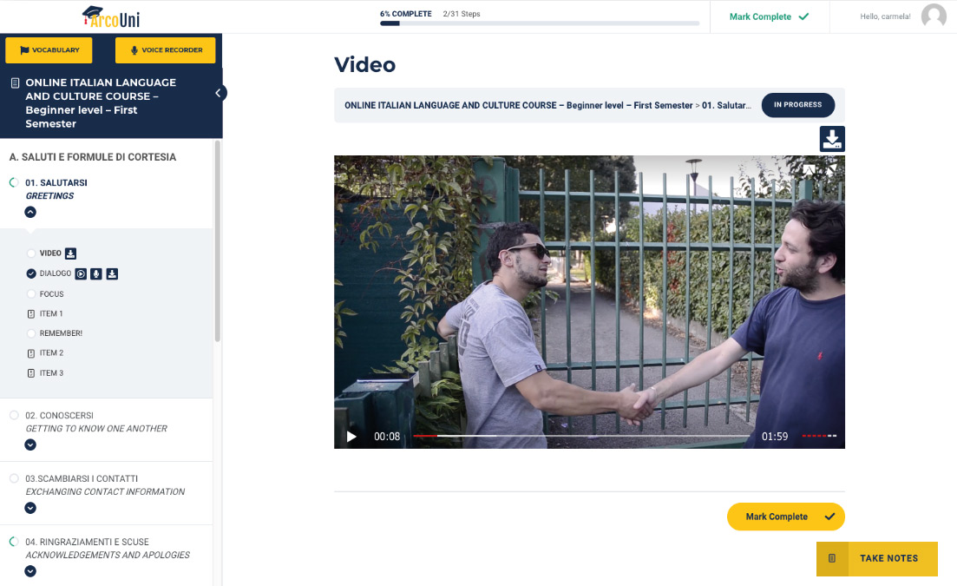Click the 04. RINGRAZIAMENTI E SCUSE progress circle
Screen dimensions: 957x586
click(14, 542)
